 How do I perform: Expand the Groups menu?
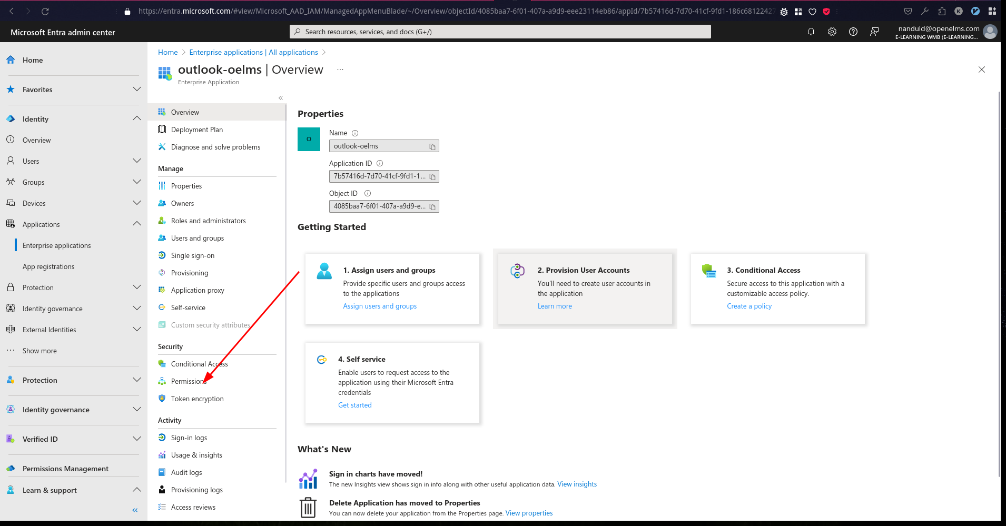[x=137, y=182]
